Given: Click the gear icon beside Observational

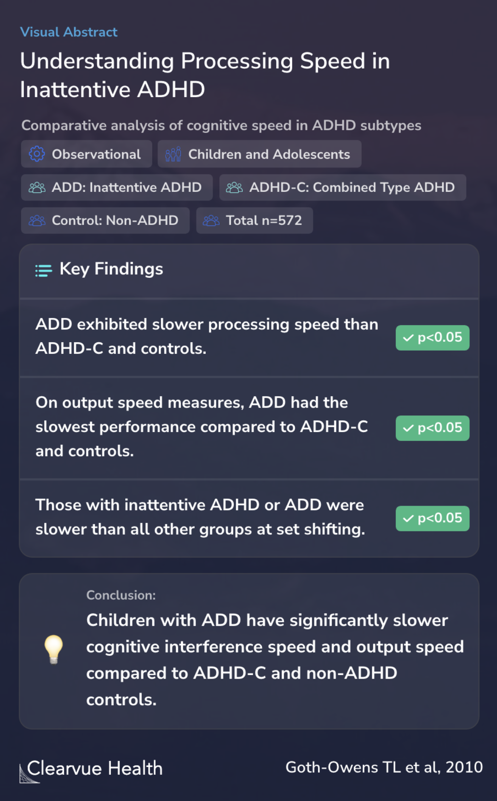Looking at the screenshot, I should tap(37, 154).
